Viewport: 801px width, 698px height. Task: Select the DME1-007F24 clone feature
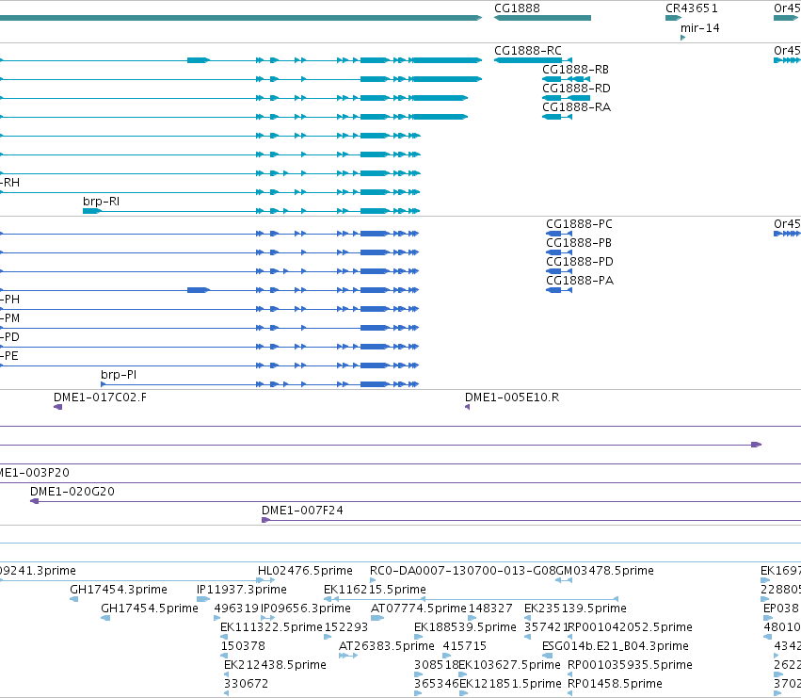tap(531, 521)
